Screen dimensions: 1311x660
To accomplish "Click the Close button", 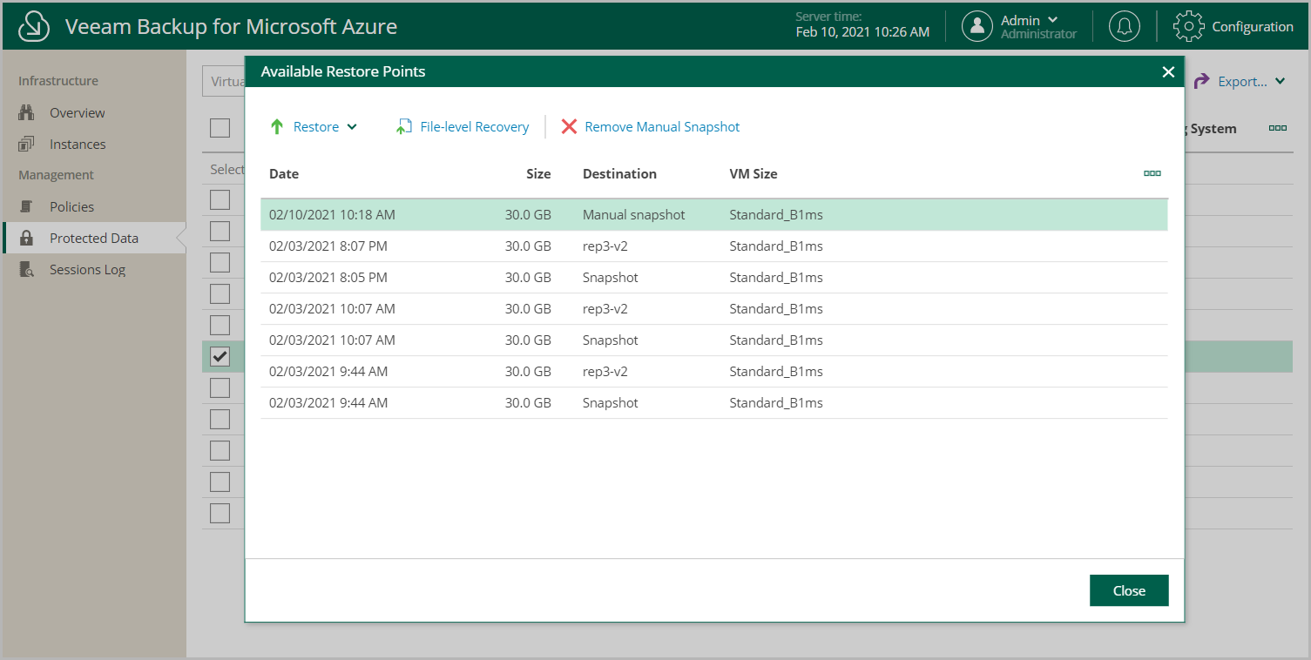I will coord(1129,590).
